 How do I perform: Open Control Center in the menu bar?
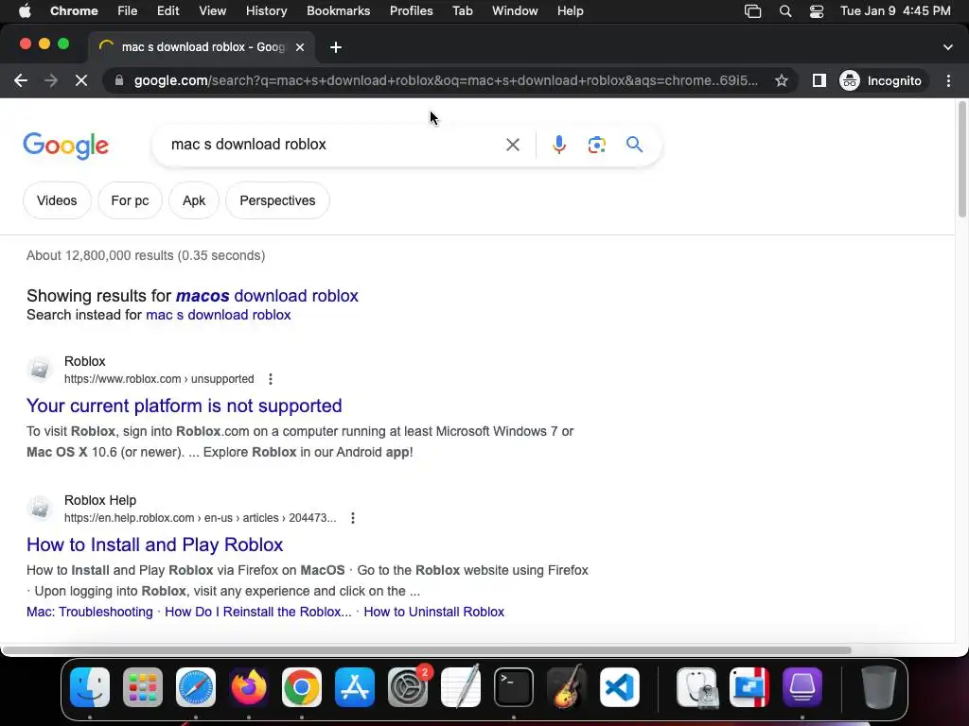(x=817, y=11)
